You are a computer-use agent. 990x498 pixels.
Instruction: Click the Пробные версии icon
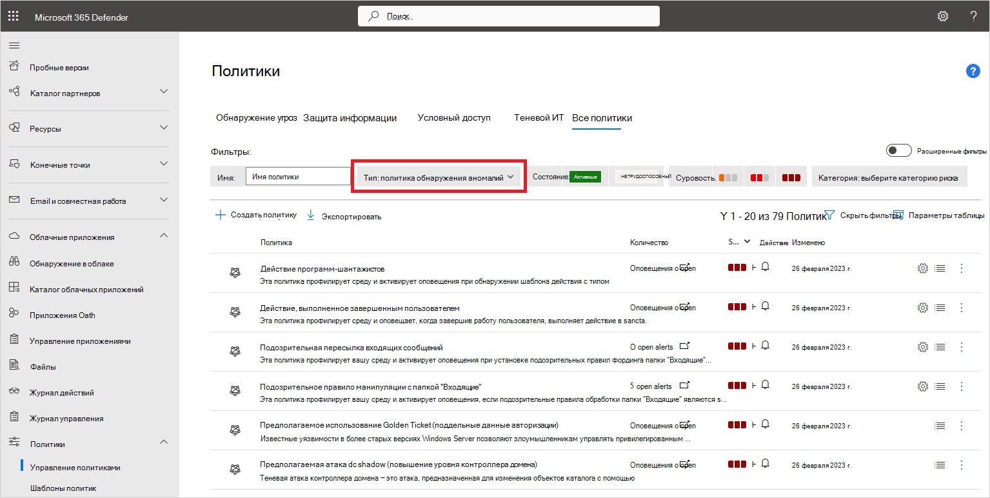(14, 66)
